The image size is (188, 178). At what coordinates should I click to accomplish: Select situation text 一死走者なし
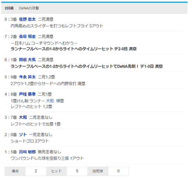[x=41, y=134]
